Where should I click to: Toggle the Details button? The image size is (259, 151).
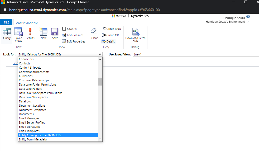[108, 41]
